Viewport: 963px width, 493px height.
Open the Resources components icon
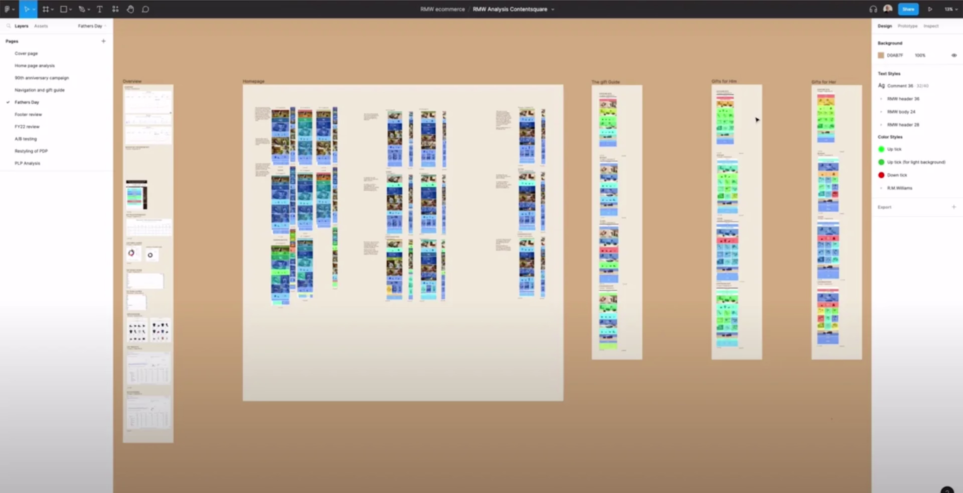tap(115, 9)
